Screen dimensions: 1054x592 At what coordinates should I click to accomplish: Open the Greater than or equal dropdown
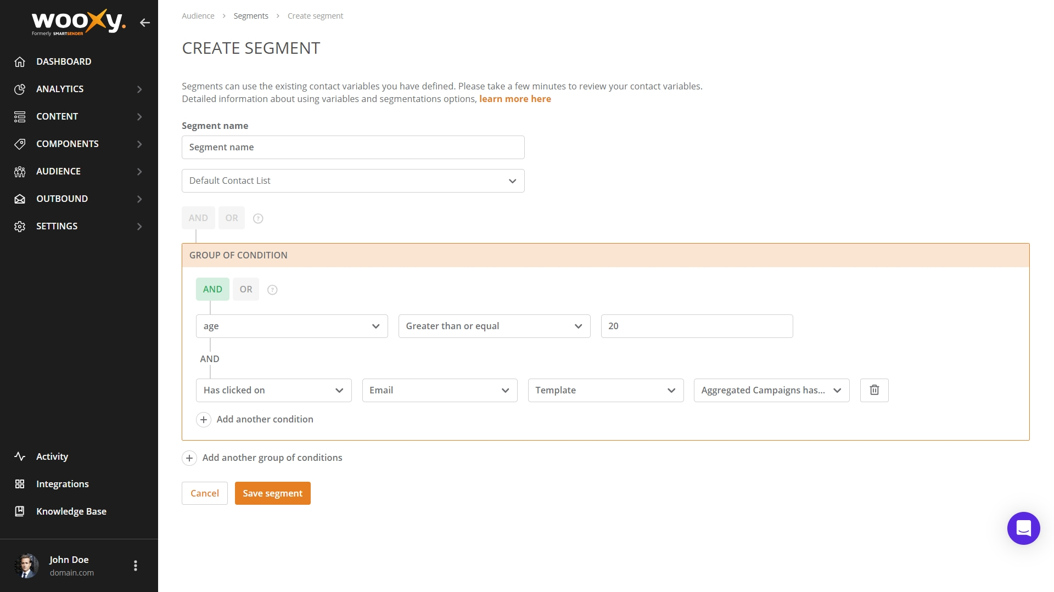coord(494,326)
